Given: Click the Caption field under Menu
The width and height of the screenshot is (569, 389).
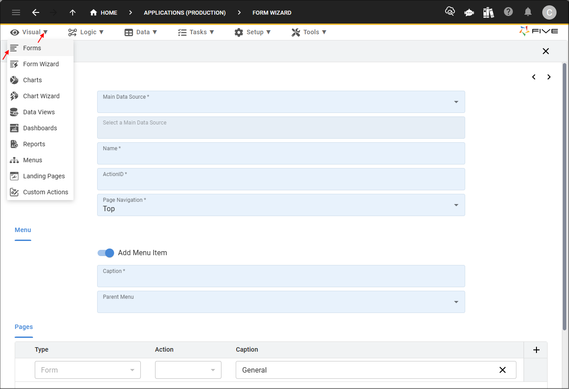Looking at the screenshot, I should (281, 276).
